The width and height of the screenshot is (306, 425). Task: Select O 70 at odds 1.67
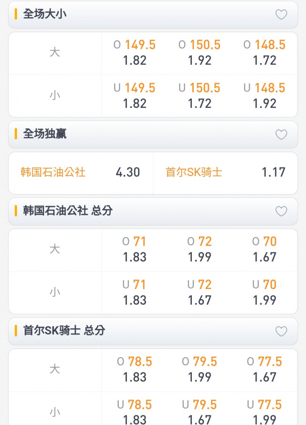click(x=264, y=249)
